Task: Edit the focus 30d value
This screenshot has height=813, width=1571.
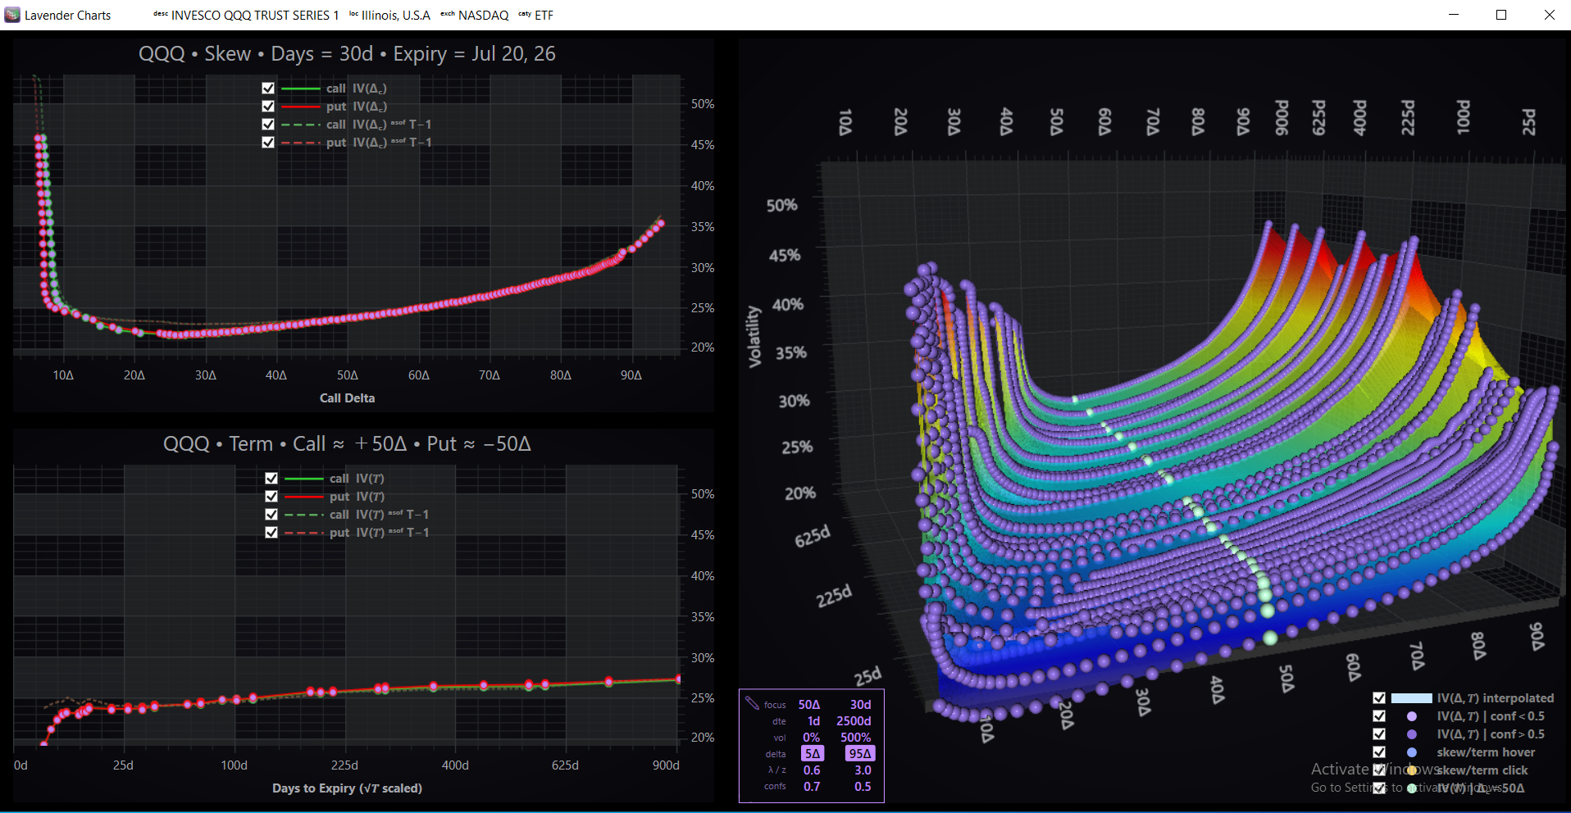Action: (860, 705)
